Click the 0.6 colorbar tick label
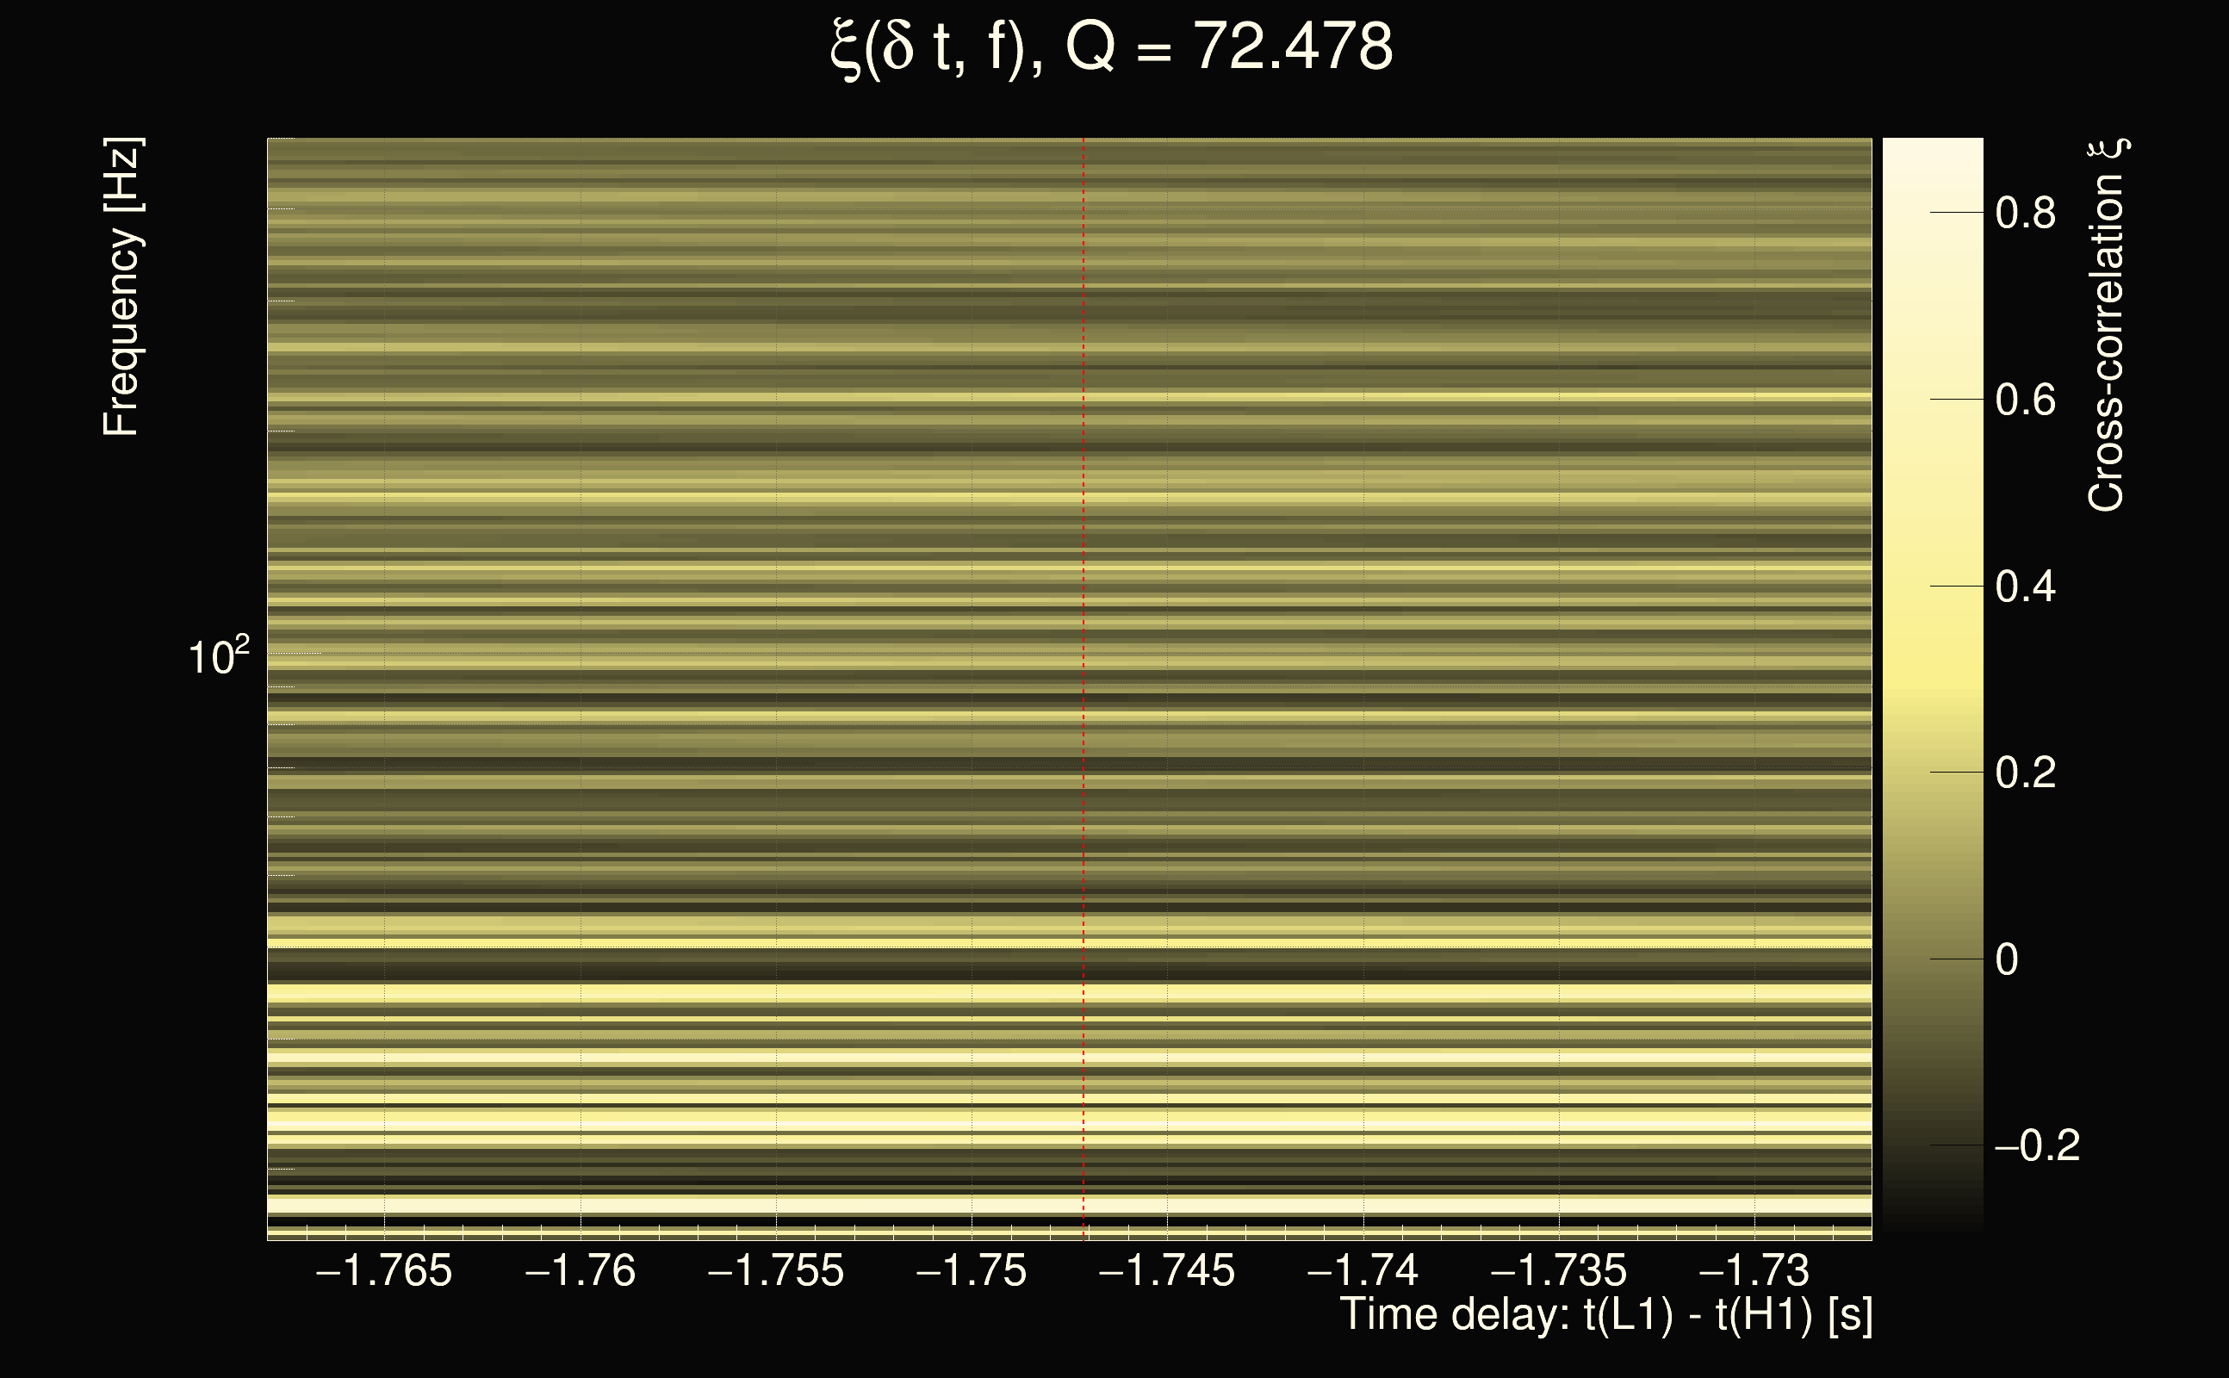This screenshot has height=1378, width=2229. (x=2025, y=400)
